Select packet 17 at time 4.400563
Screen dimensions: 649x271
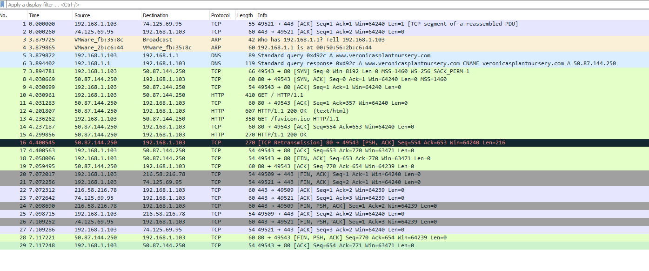tap(324, 150)
